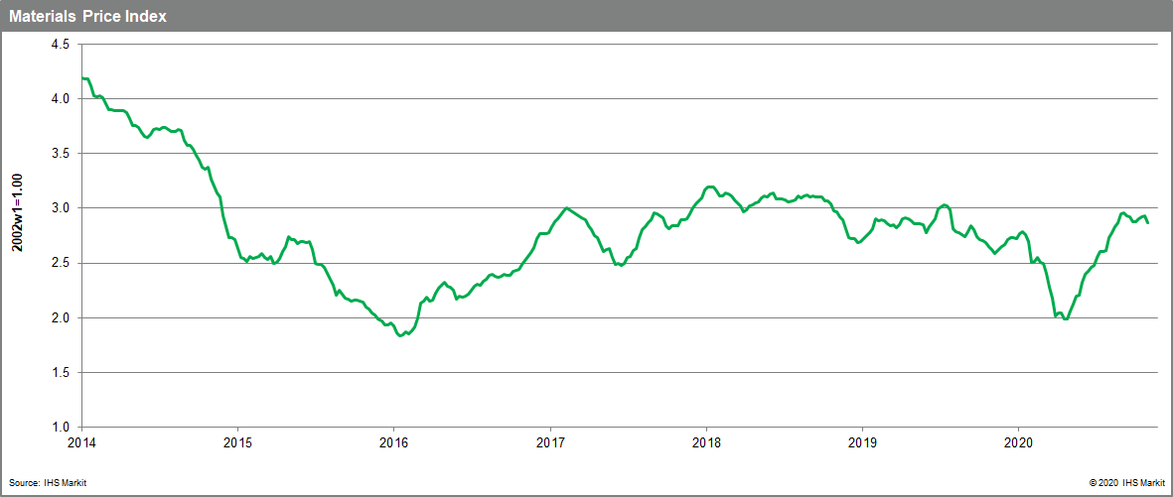Viewport: 1173px width, 497px height.
Task: Click the 2019 x-axis label
Action: pos(862,441)
